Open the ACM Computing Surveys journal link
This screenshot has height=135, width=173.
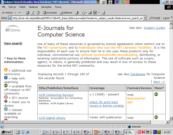click(x=56, y=95)
